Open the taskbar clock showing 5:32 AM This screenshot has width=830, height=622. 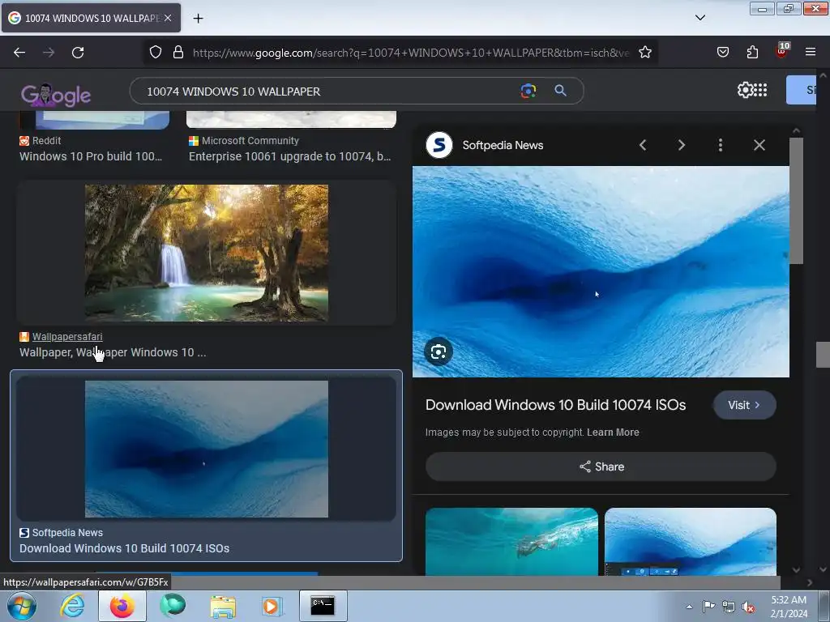tap(789, 607)
